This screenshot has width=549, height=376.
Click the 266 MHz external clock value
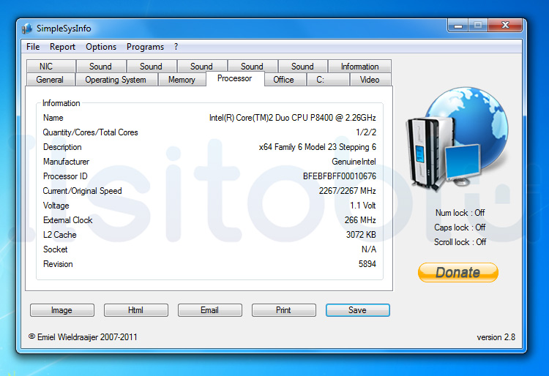[x=360, y=220]
